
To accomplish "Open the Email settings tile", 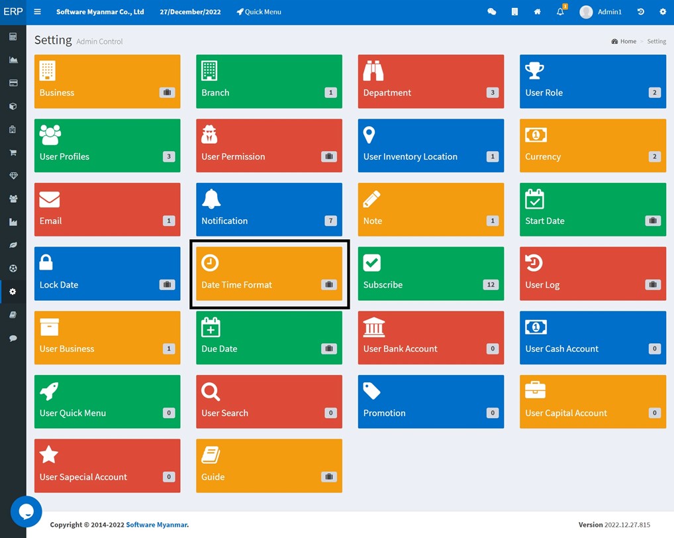I will click(107, 209).
